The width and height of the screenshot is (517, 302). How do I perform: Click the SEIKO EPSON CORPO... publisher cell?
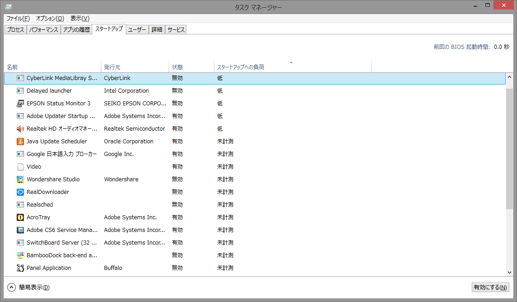click(135, 104)
